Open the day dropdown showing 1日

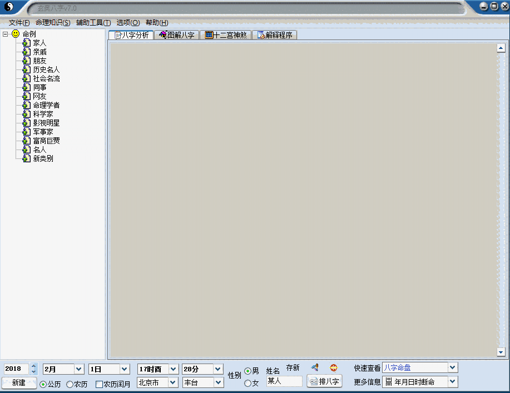124,369
